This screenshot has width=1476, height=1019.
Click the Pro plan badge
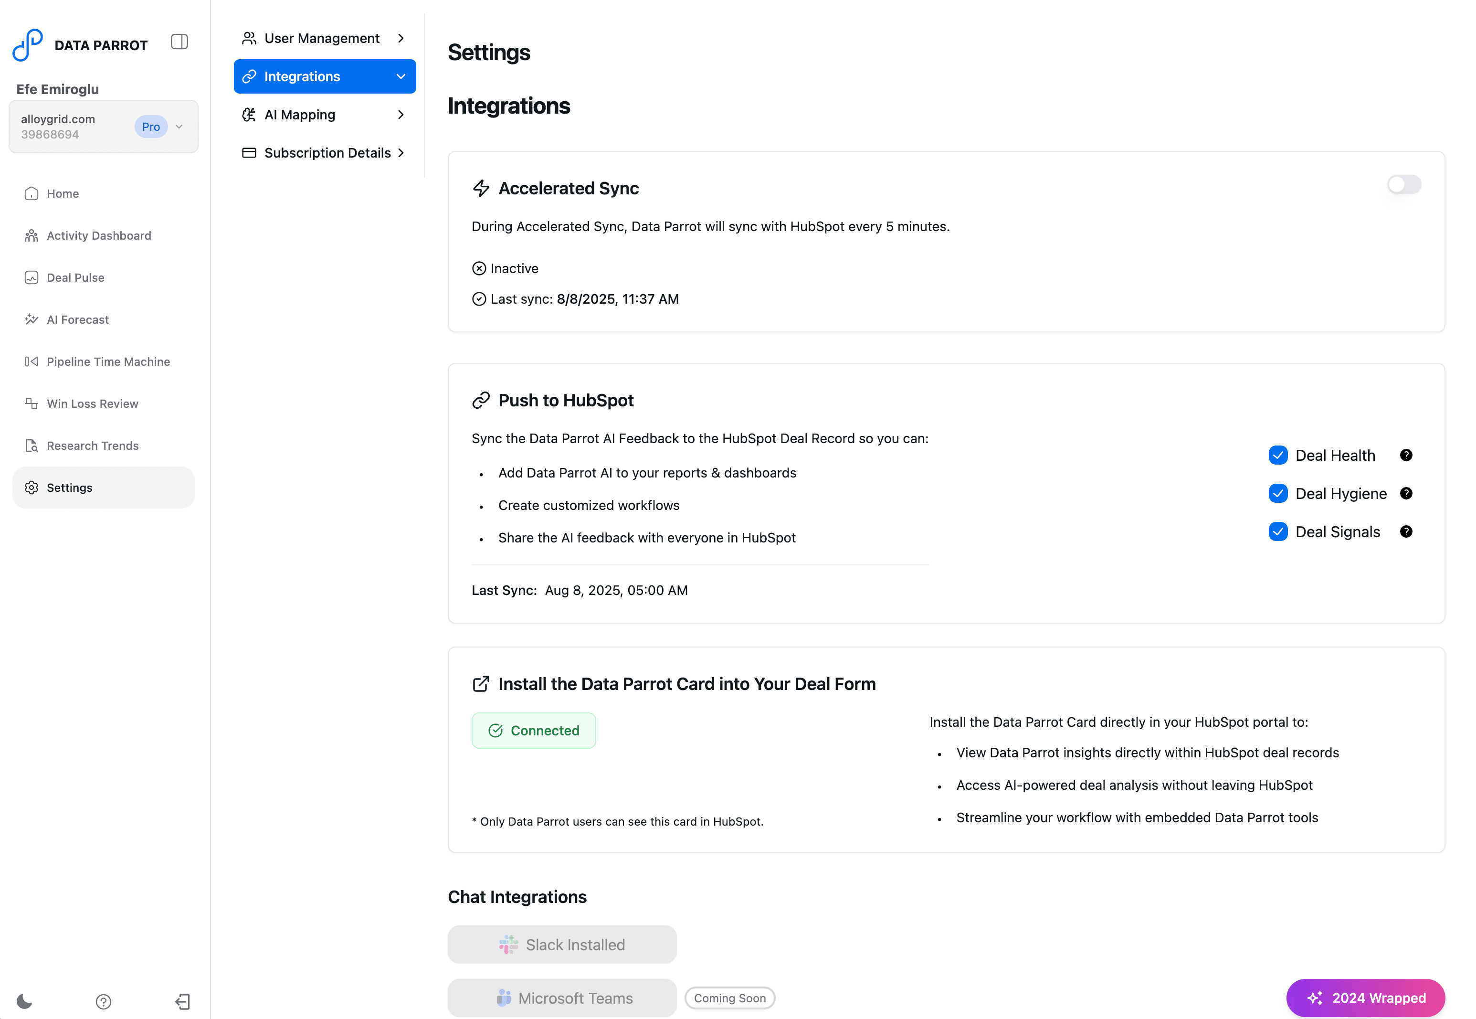[151, 127]
